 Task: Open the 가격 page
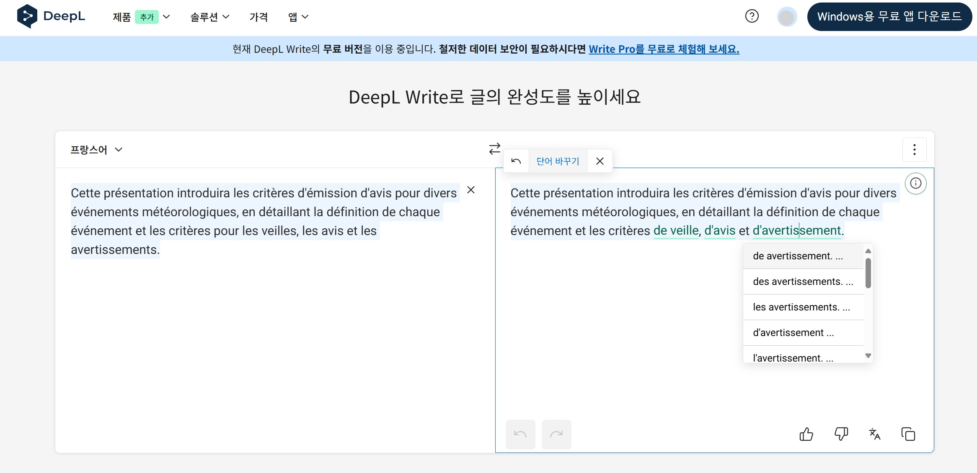point(258,17)
